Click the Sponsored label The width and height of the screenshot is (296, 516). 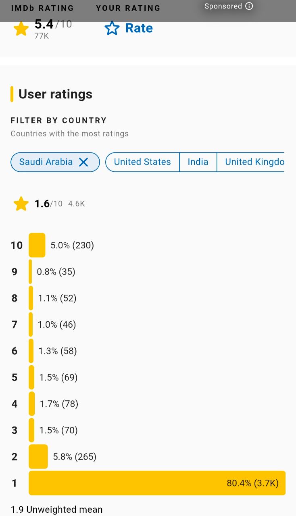[223, 6]
